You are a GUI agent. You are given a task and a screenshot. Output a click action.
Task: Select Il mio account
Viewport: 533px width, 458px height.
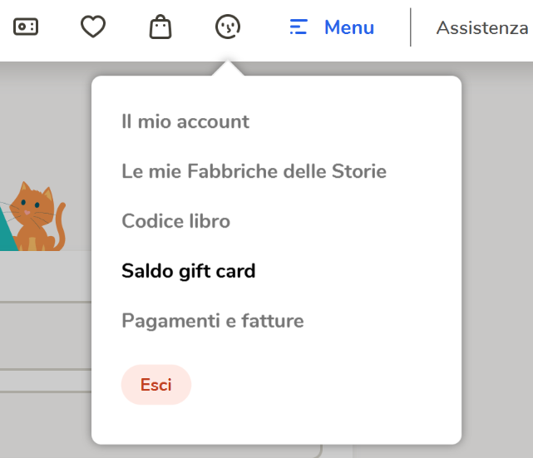(185, 121)
